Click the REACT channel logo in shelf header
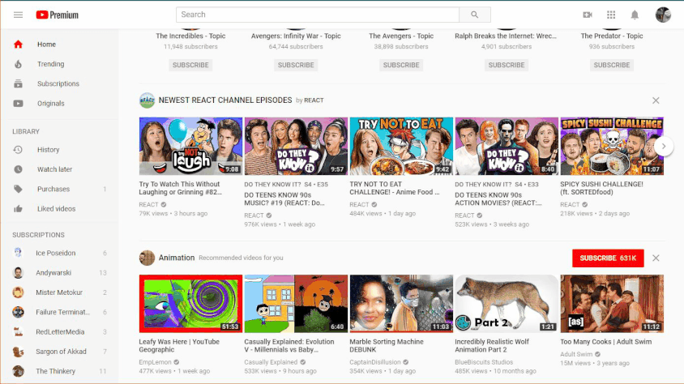684x384 pixels. coord(147,100)
